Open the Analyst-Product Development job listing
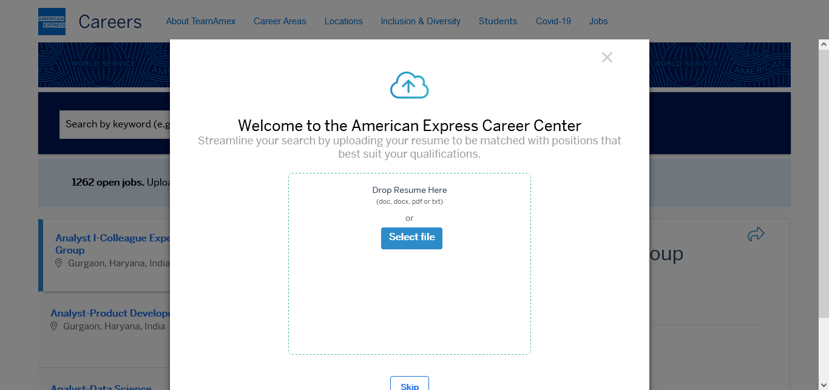The image size is (829, 390). click(x=110, y=314)
